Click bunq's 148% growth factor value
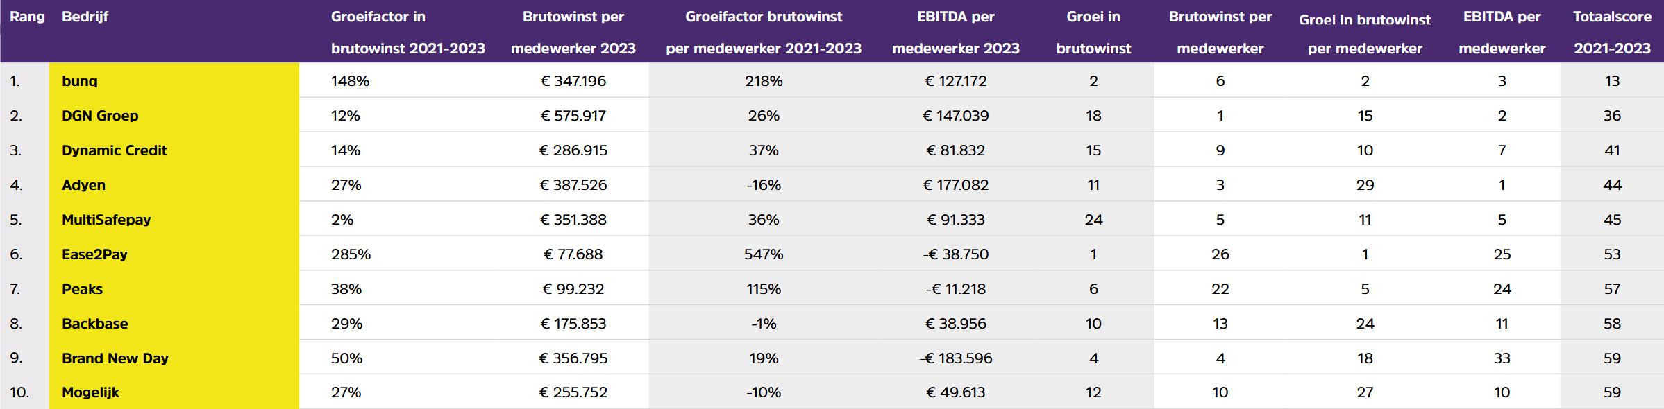This screenshot has width=1664, height=409. 351,81
